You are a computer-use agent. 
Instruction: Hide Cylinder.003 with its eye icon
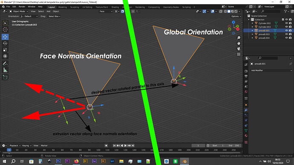286,27
